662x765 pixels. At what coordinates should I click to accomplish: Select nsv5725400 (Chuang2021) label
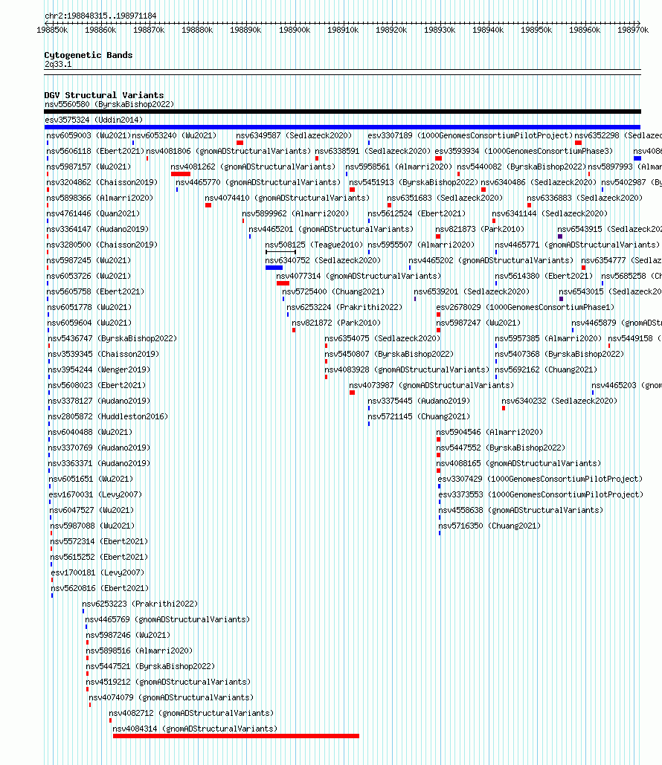coord(333,291)
